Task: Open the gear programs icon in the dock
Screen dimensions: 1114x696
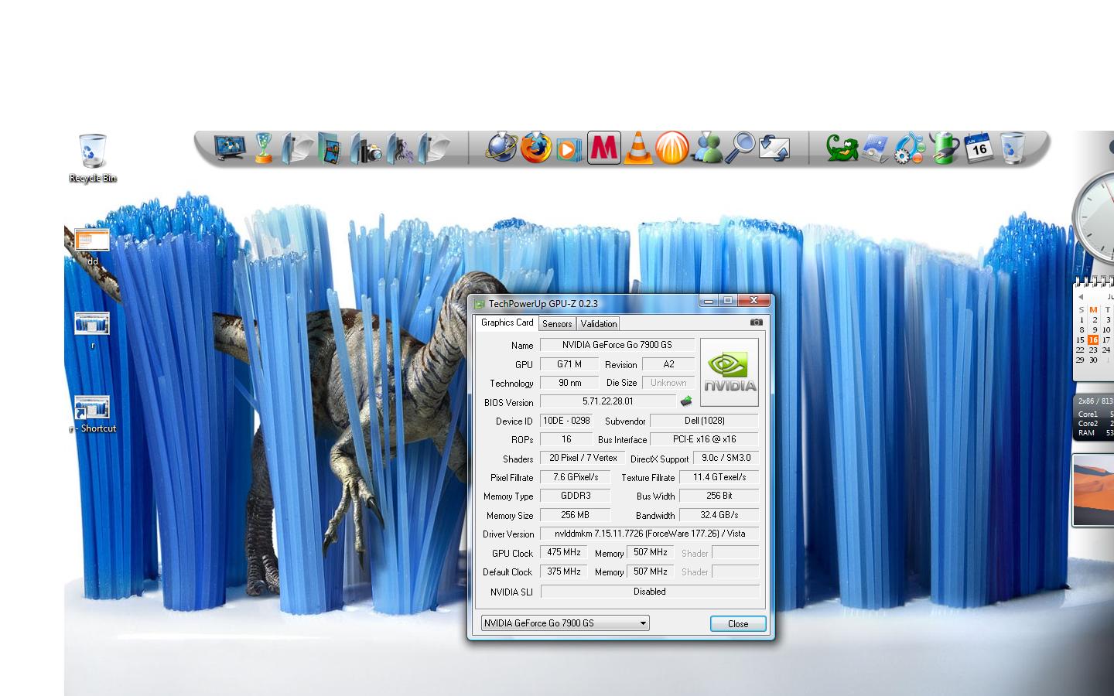Action: point(910,148)
